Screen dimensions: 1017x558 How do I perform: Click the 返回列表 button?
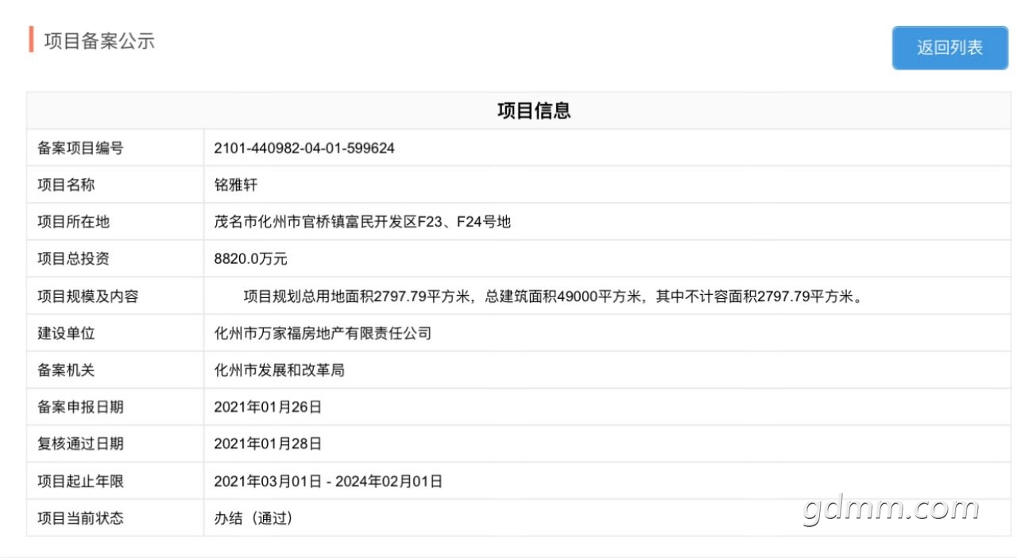point(949,48)
